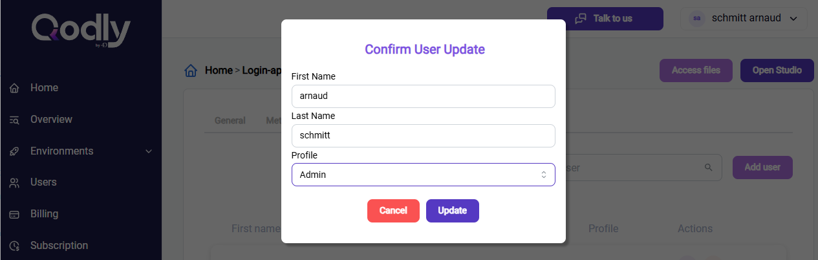Focus the First Name input field
This screenshot has height=260, width=818.
coord(423,96)
